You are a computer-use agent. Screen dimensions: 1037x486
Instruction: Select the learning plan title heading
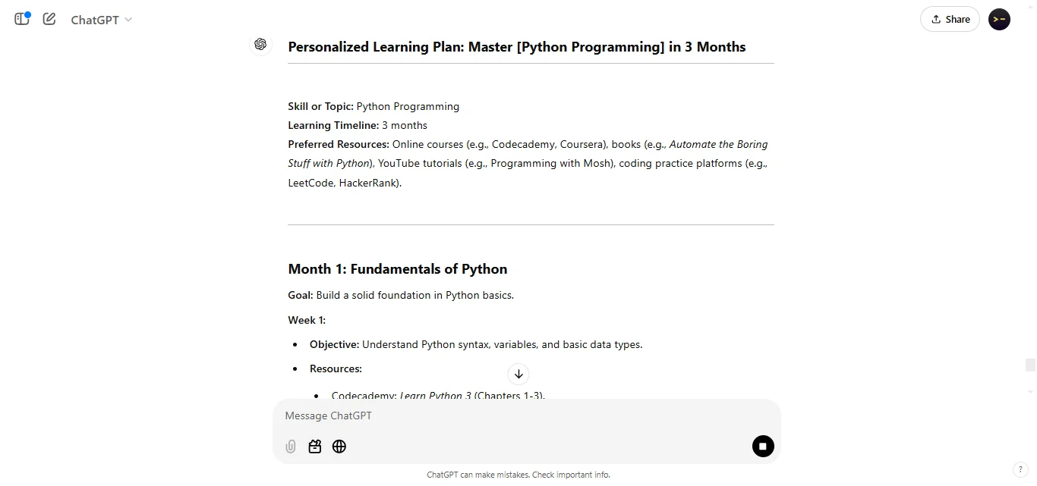tap(516, 47)
